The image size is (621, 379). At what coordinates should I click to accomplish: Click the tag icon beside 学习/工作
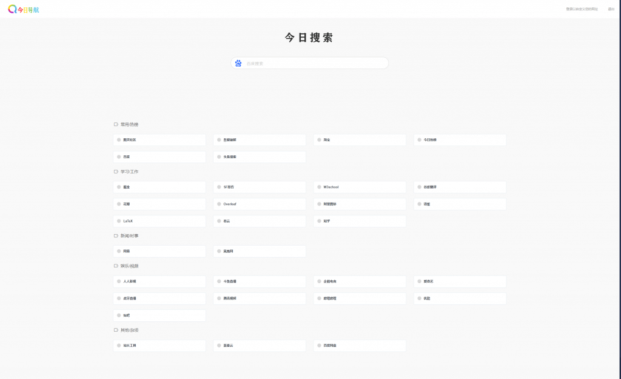[116, 172]
